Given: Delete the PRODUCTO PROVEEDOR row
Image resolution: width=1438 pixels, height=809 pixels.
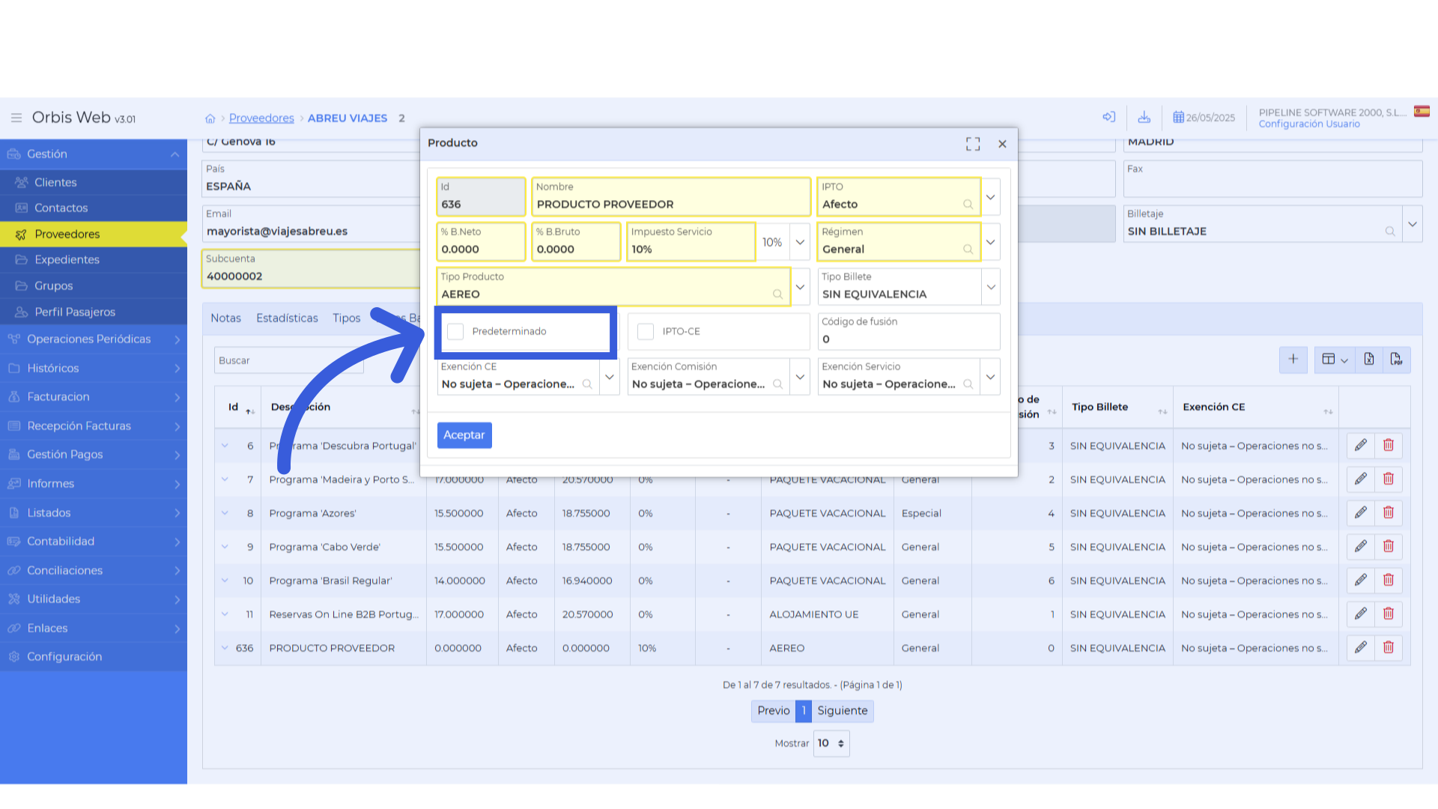Looking at the screenshot, I should 1389,647.
